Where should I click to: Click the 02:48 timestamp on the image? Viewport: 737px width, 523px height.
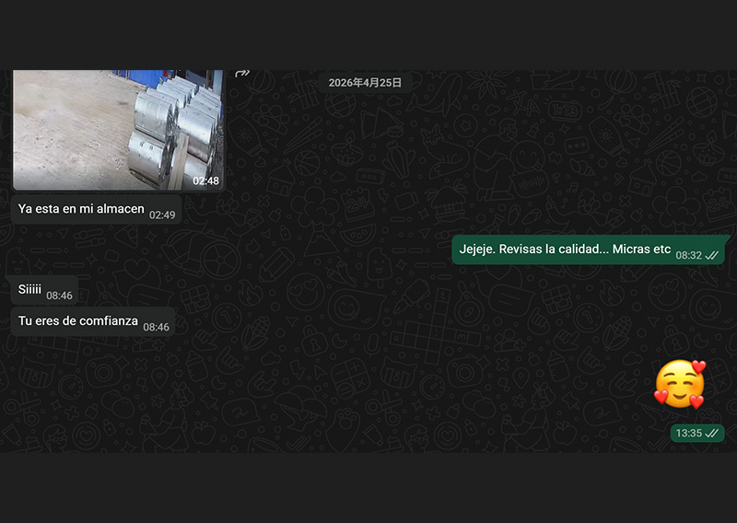coord(205,180)
